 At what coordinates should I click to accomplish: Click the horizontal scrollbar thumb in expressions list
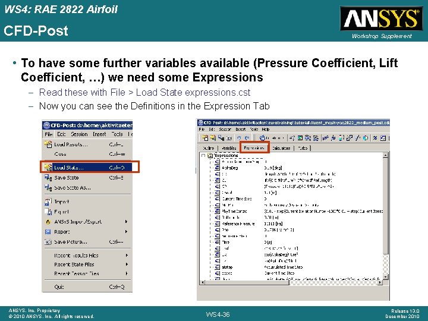coord(247,282)
